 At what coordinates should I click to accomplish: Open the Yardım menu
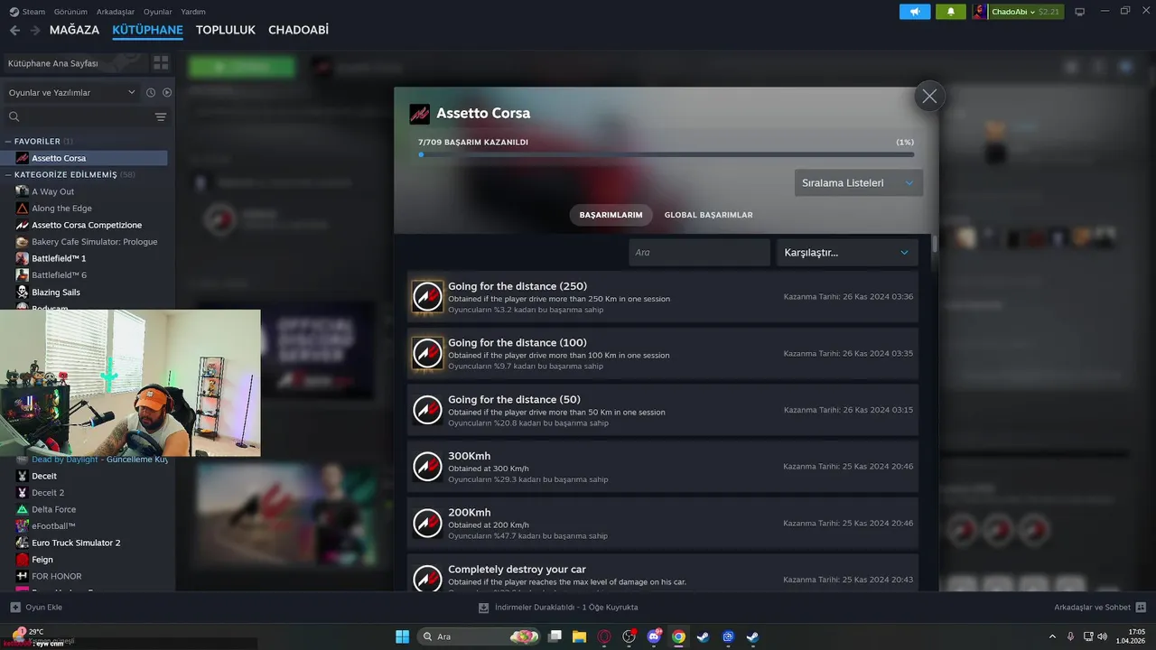pos(193,12)
